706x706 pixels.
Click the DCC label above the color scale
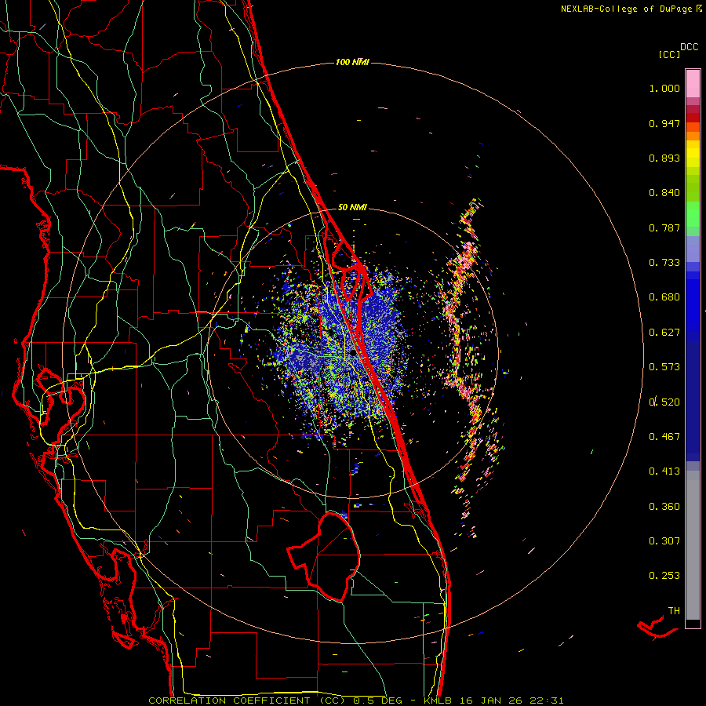pos(689,47)
